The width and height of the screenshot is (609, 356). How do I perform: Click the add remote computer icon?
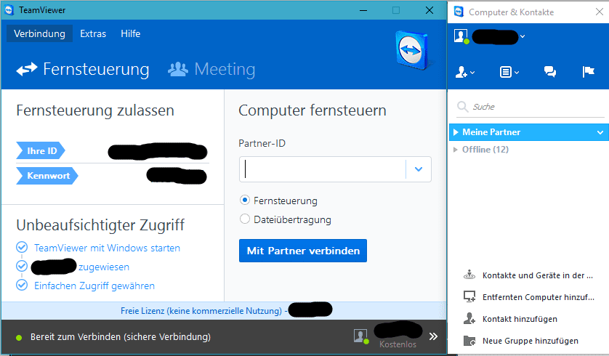pyautogui.click(x=469, y=296)
